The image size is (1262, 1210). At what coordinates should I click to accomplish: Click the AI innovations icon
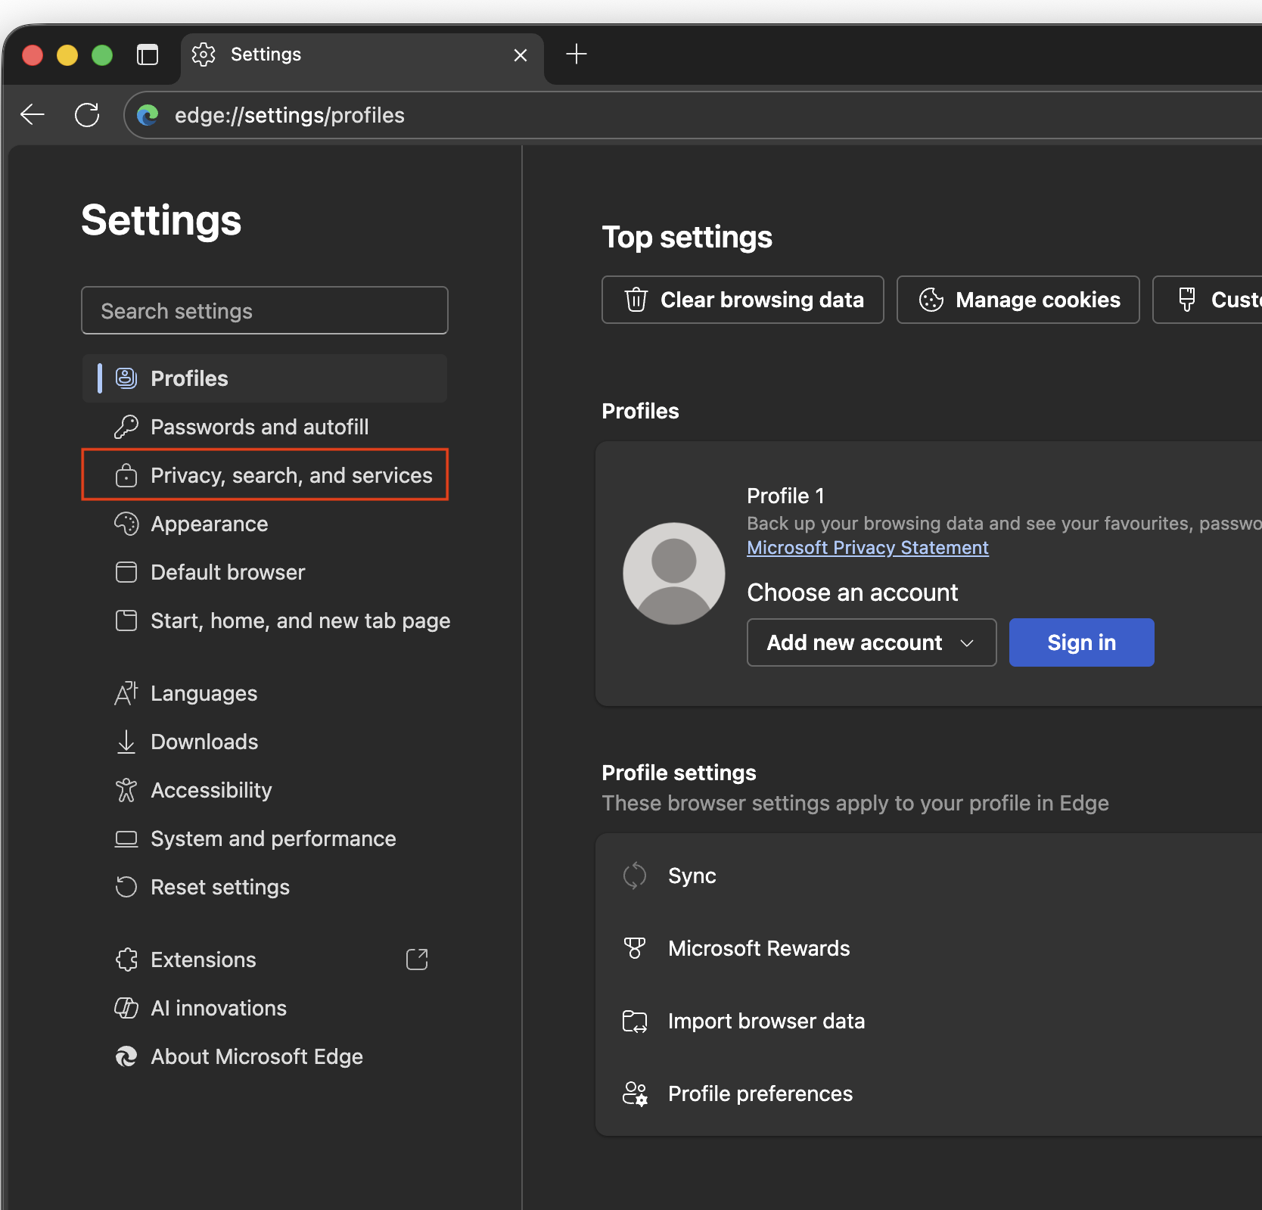click(126, 1008)
